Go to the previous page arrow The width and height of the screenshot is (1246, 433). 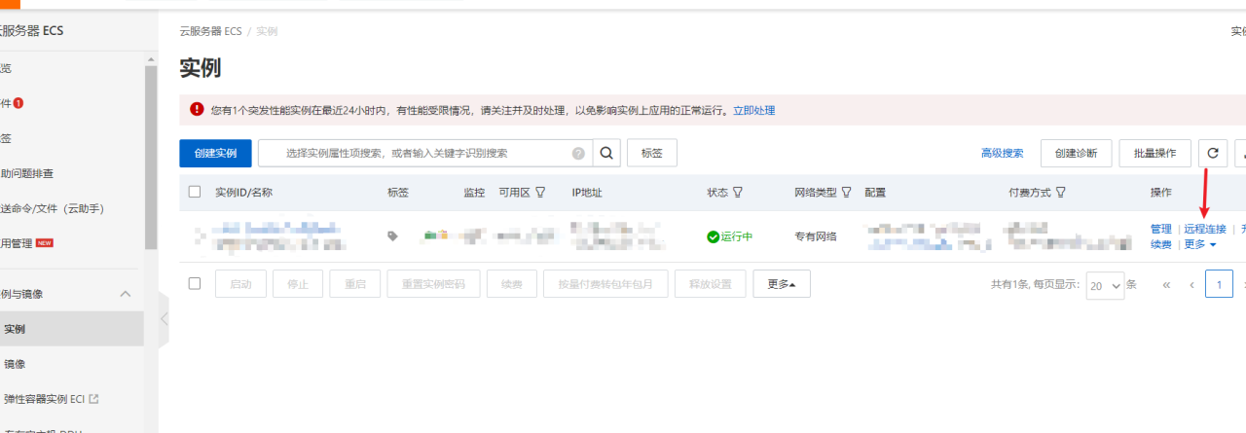[1191, 285]
